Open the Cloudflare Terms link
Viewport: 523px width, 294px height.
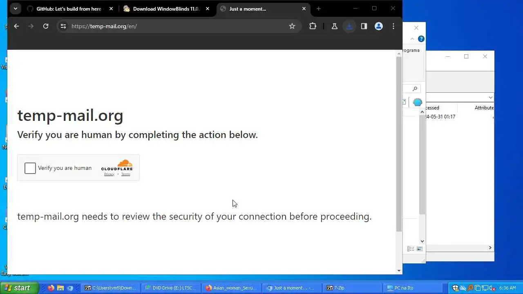125,174
